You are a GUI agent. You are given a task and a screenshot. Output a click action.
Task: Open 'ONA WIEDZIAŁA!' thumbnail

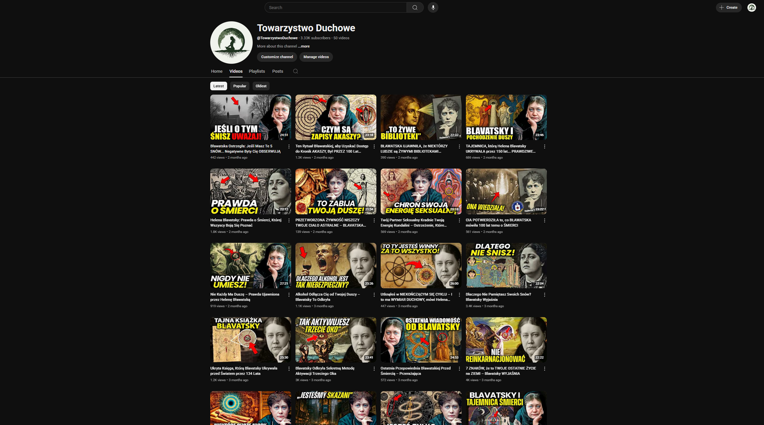(x=506, y=191)
